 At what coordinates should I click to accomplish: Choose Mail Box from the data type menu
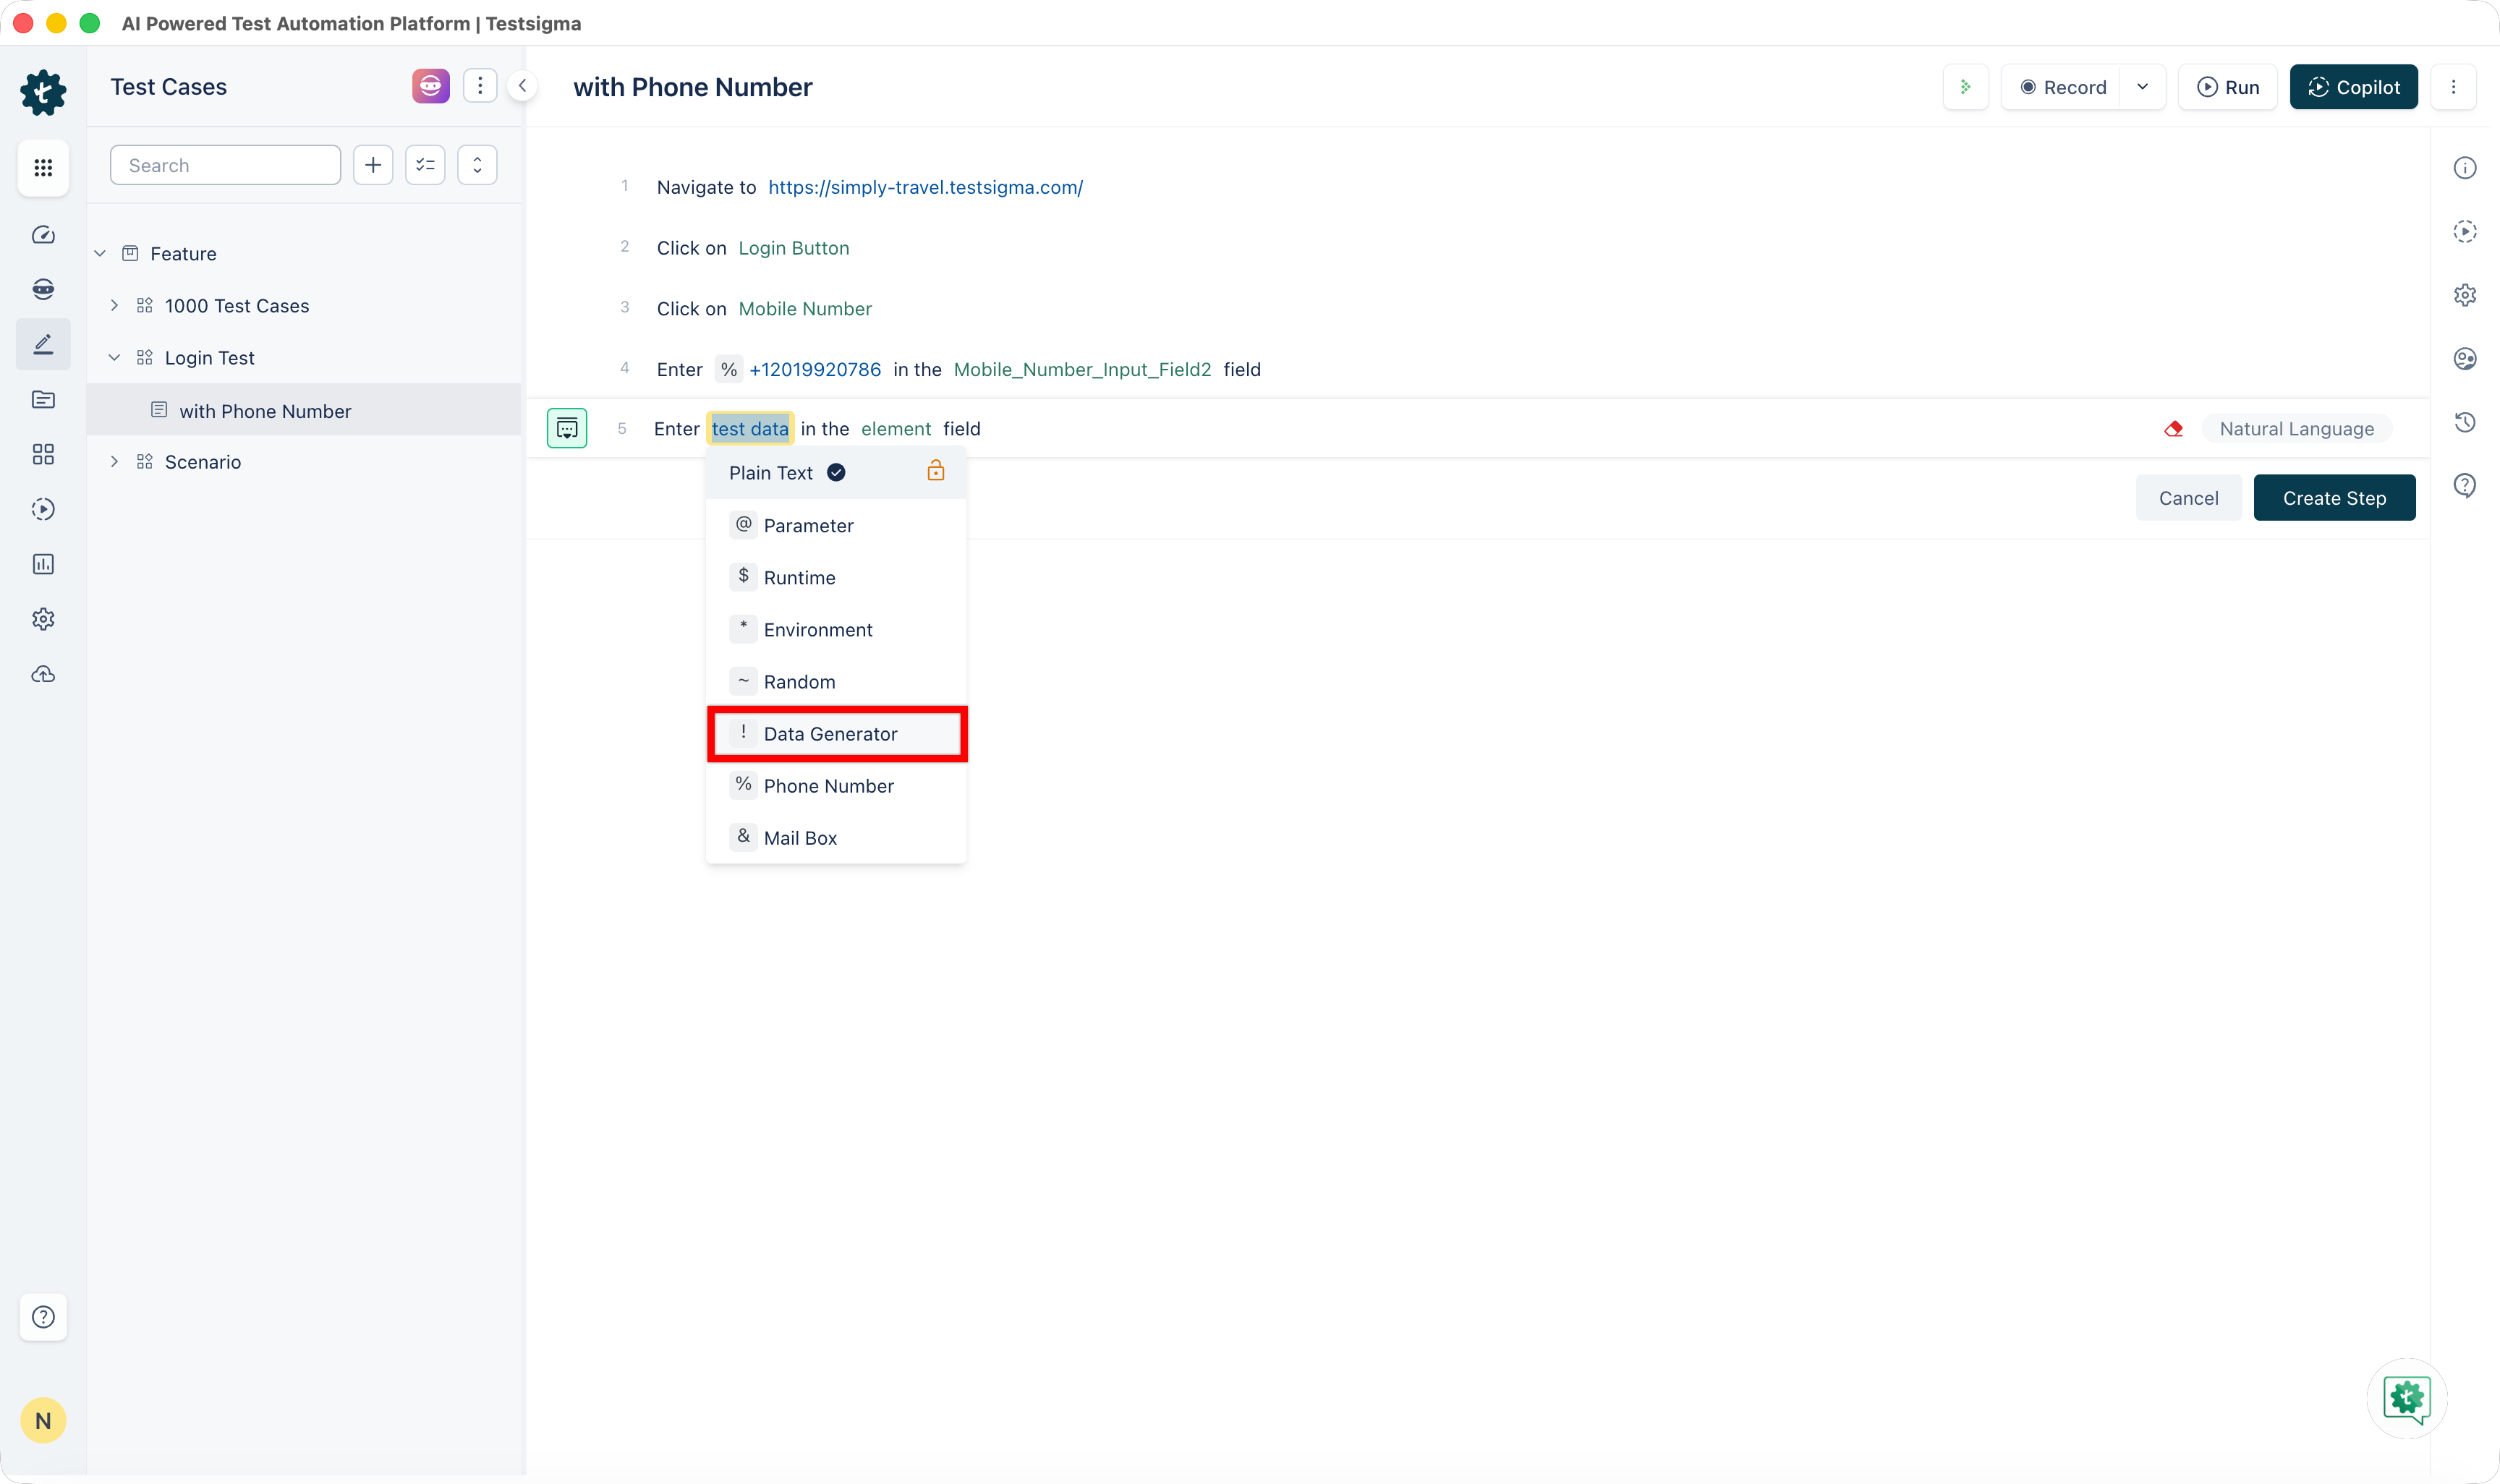(x=836, y=838)
